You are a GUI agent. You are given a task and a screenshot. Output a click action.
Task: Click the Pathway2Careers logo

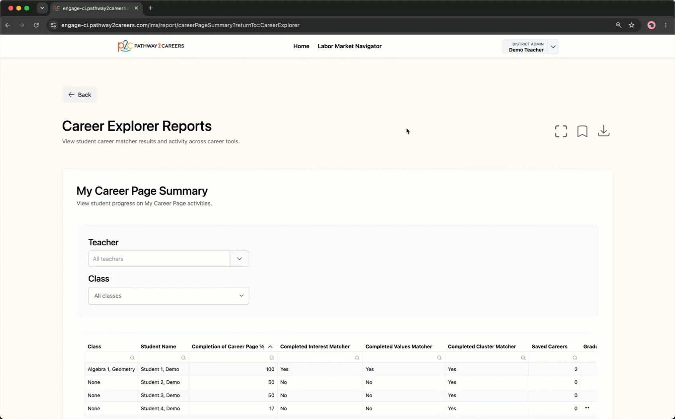click(151, 46)
